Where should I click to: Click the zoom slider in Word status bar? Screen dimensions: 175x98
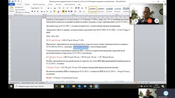click(158, 83)
